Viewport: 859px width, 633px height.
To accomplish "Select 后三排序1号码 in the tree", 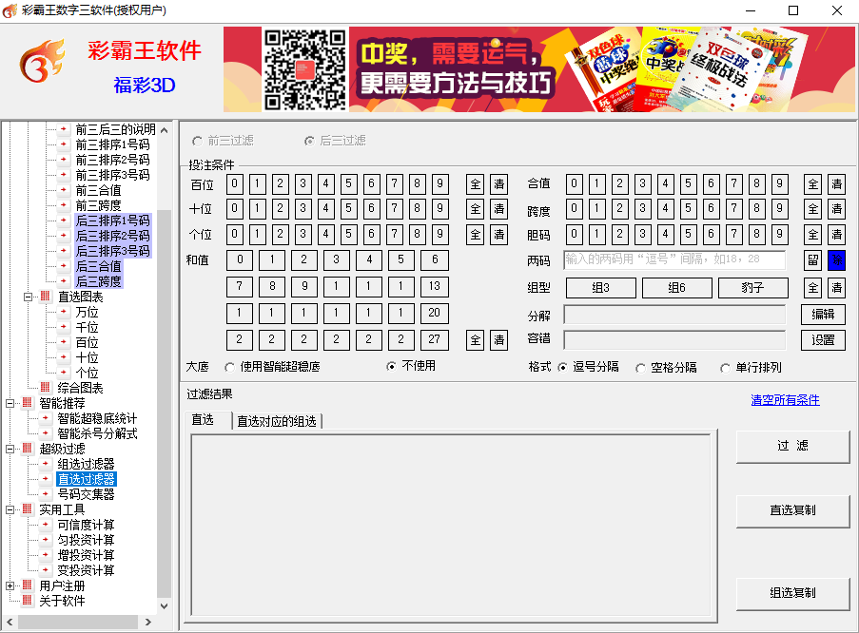I will (x=112, y=221).
